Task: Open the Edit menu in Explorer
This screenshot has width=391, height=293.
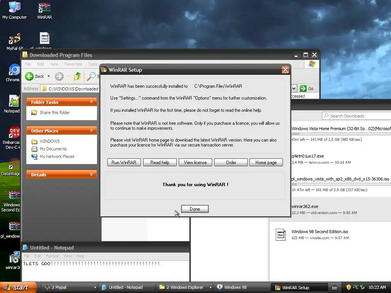Action: 40,64
